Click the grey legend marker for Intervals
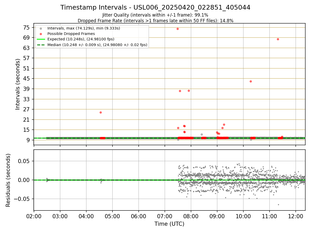The image size is (311, 233). click(41, 28)
